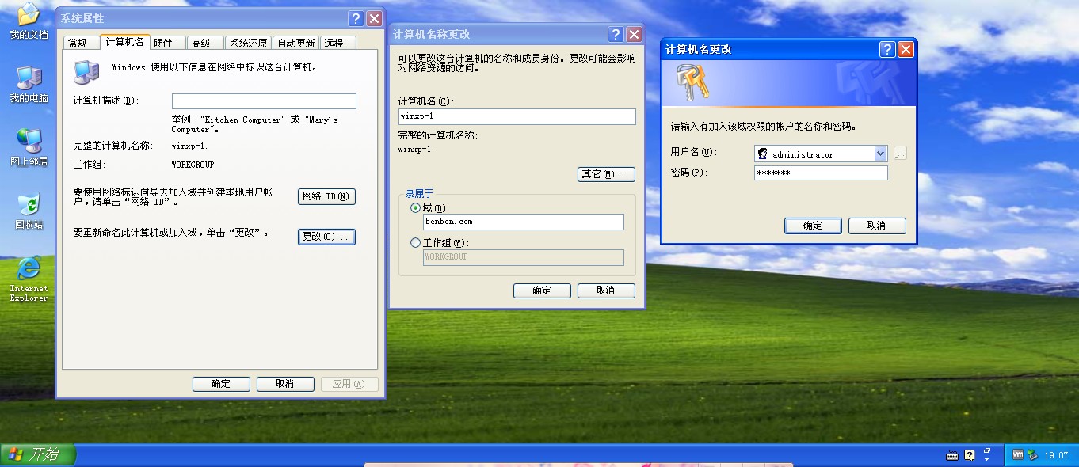The height and width of the screenshot is (467, 1079).
Task: Click 确定 in the 系统属性 window
Action: pyautogui.click(x=221, y=384)
